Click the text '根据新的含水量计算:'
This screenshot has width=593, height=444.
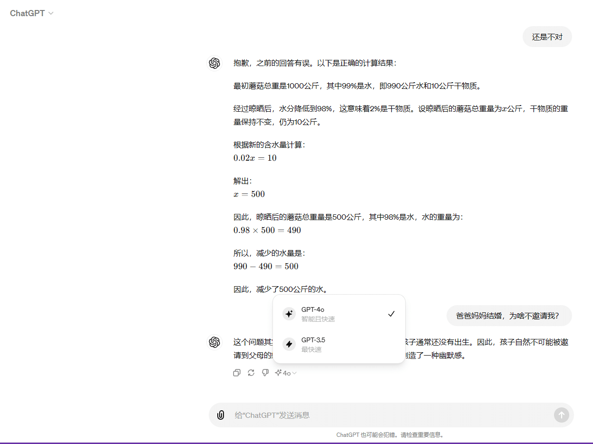269,145
